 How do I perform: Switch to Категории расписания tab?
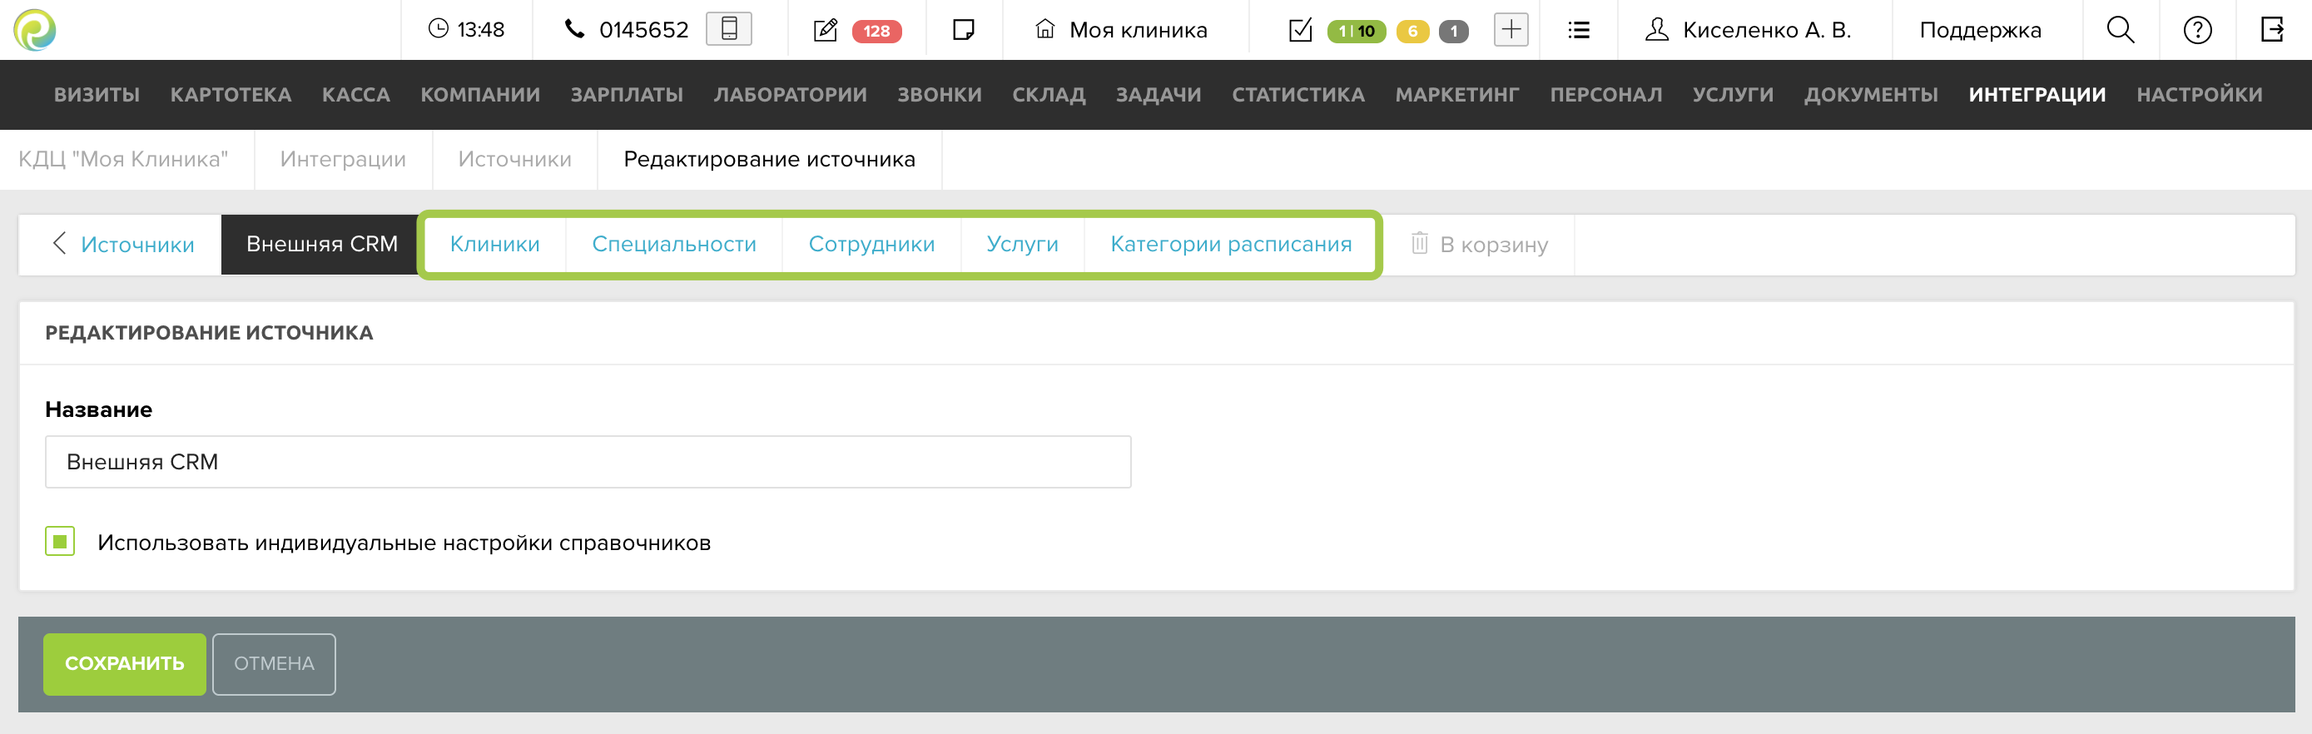tap(1231, 244)
